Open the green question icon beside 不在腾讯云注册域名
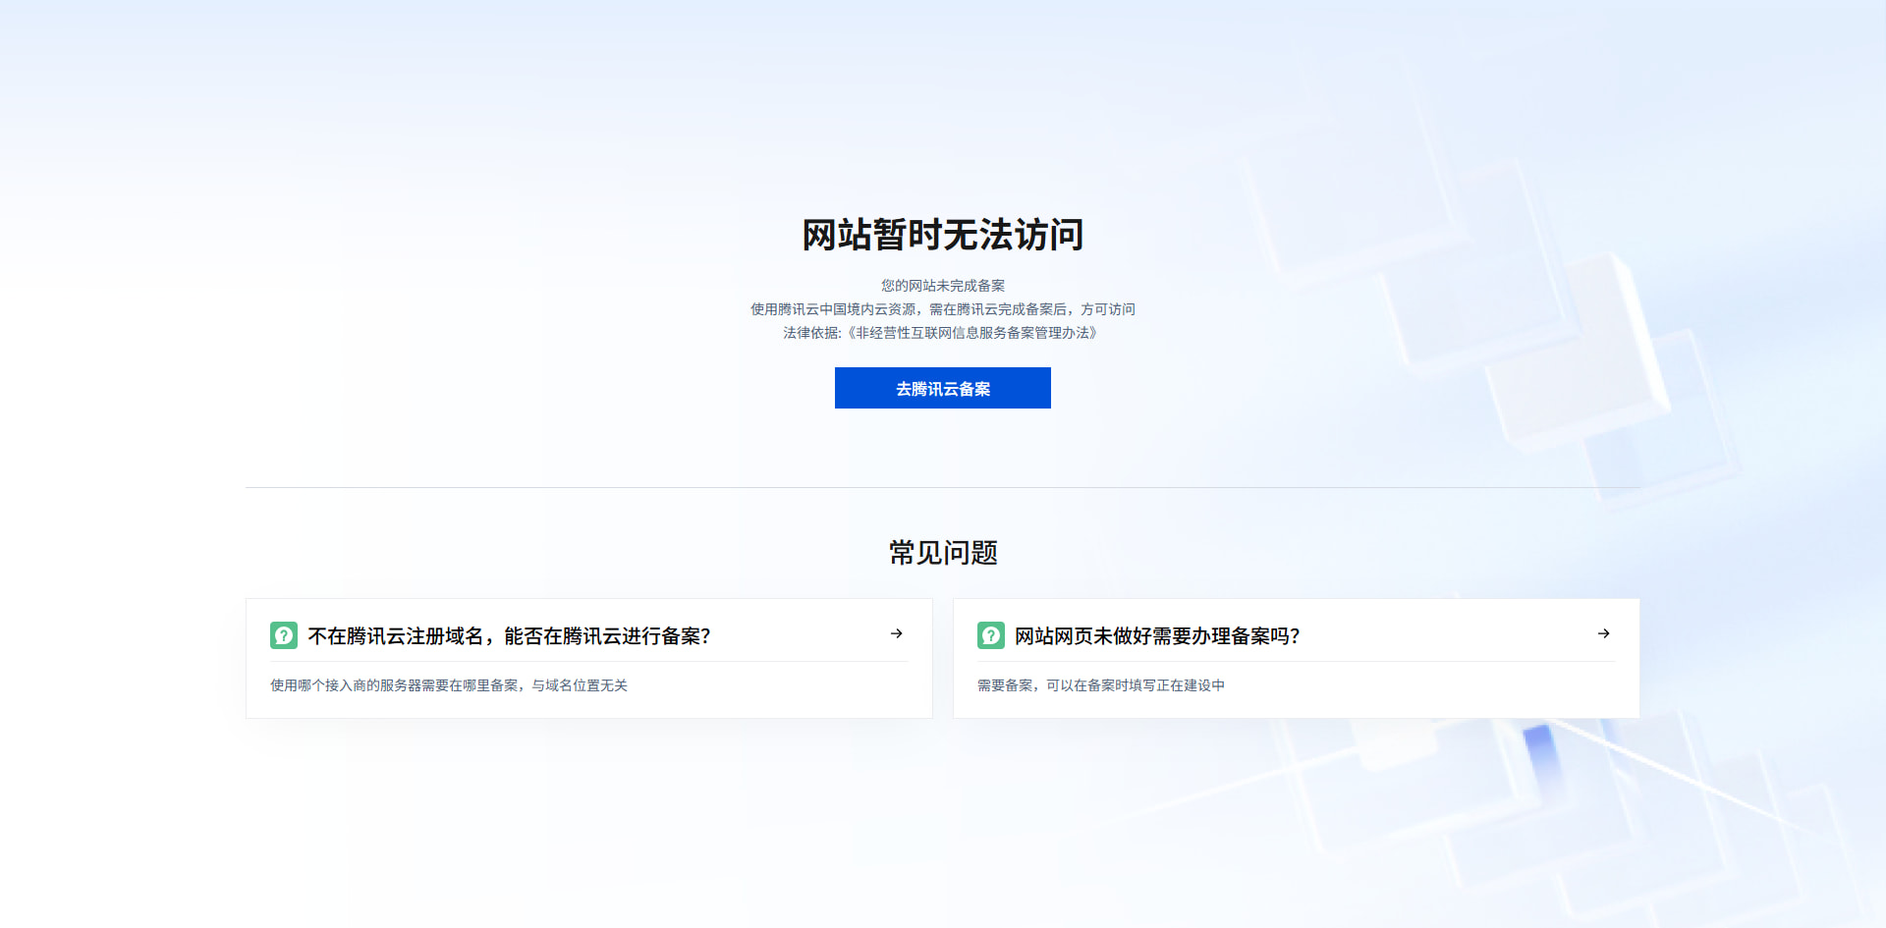This screenshot has width=1886, height=928. click(284, 635)
